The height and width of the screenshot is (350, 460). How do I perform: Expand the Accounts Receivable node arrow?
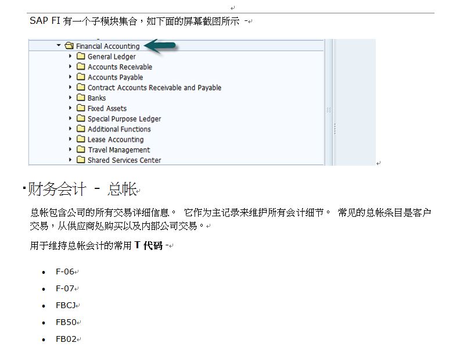click(70, 66)
